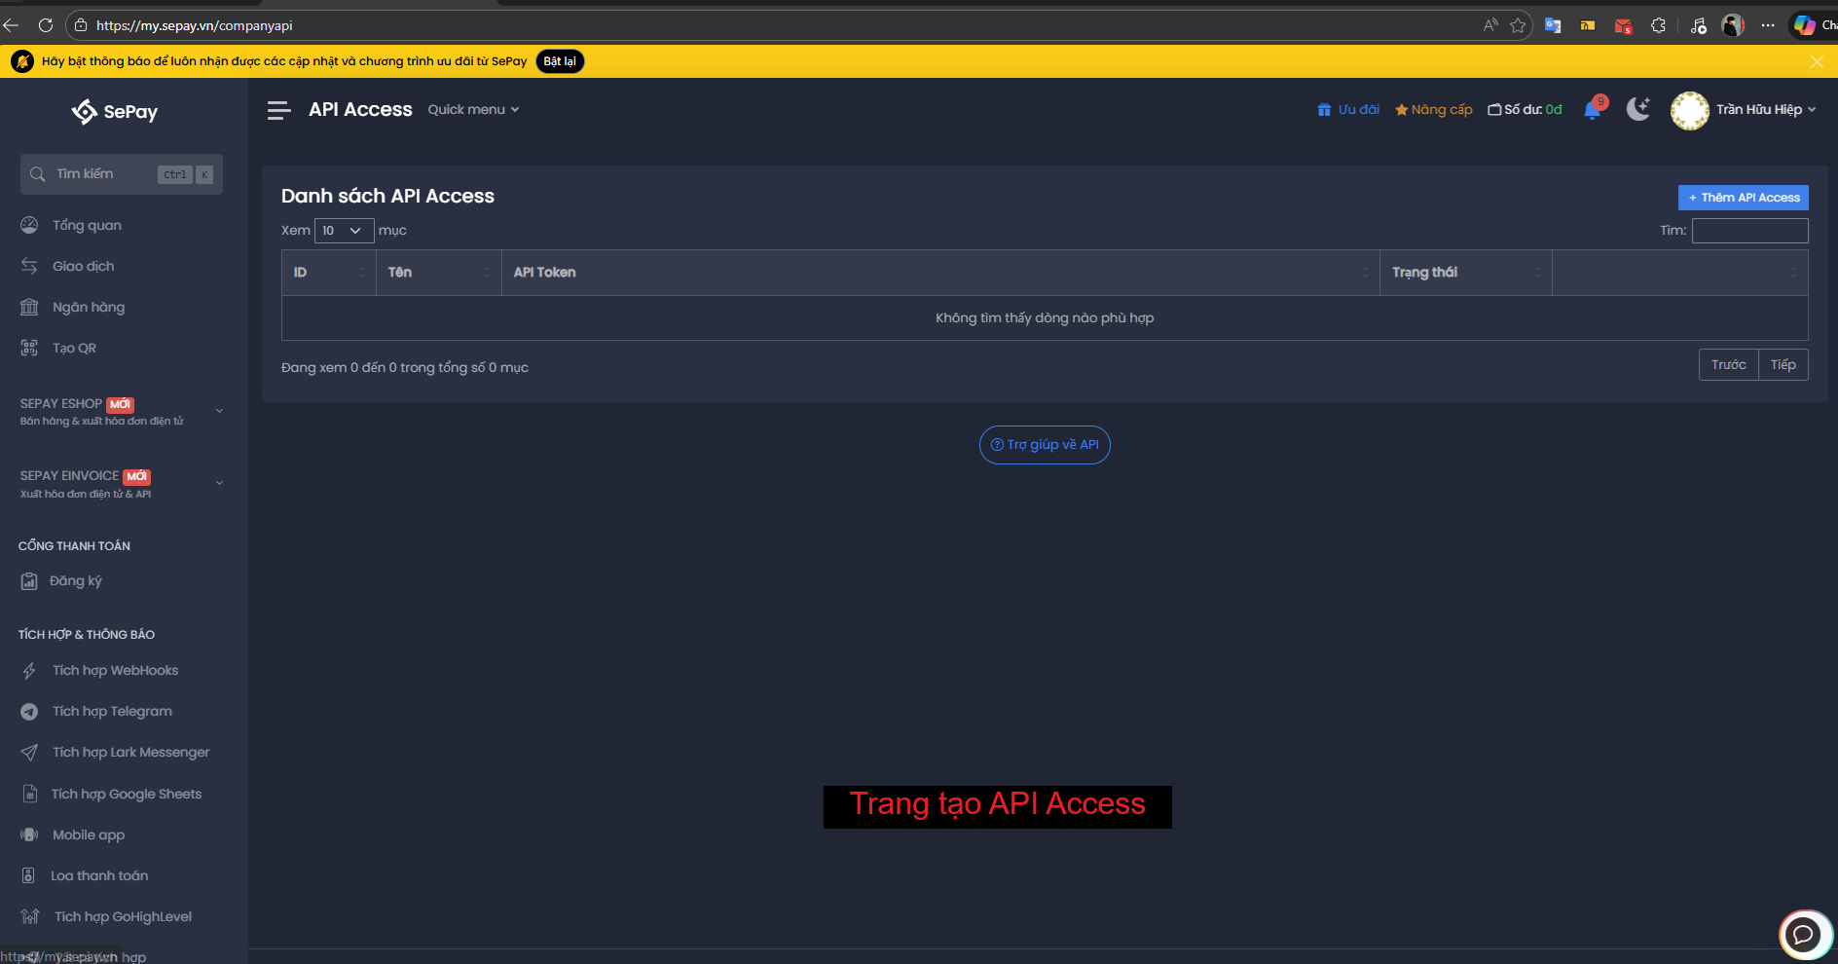
Task: Open the chat support bubble icon
Action: 1804,935
